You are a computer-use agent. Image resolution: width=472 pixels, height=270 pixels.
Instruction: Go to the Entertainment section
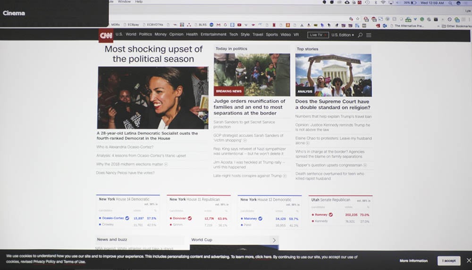(x=213, y=34)
